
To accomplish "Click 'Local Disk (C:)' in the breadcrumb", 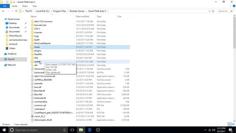I will click(43, 11).
